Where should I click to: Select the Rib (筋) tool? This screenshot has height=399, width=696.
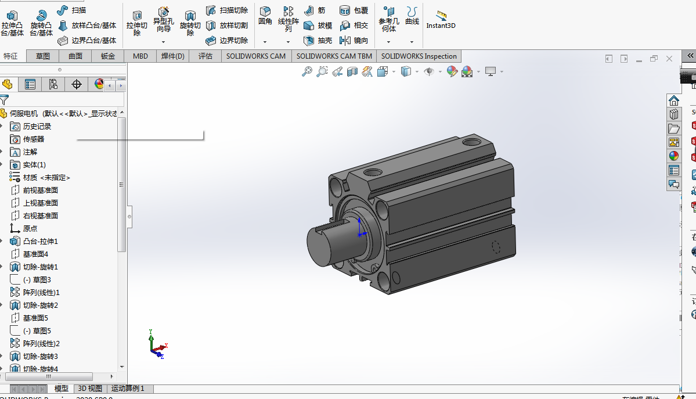pos(315,10)
